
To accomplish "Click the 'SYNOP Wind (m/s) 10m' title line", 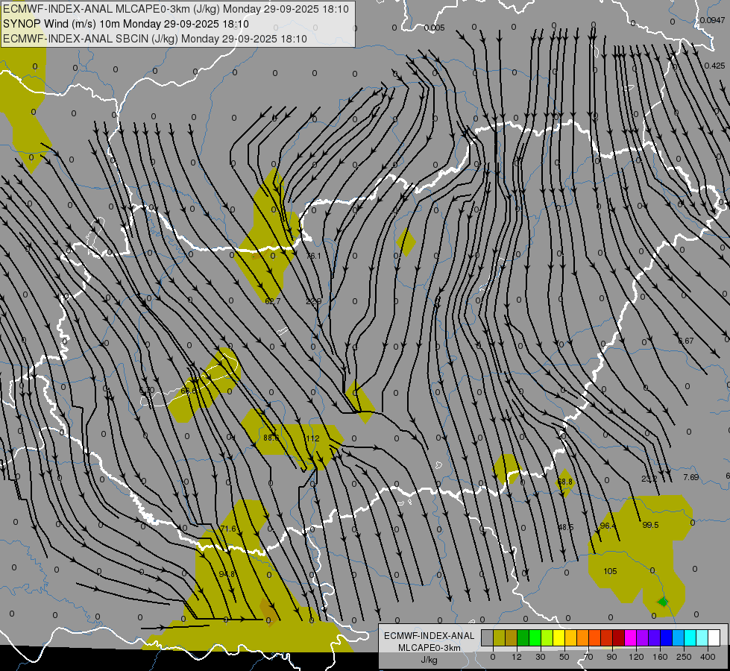I will [126, 24].
